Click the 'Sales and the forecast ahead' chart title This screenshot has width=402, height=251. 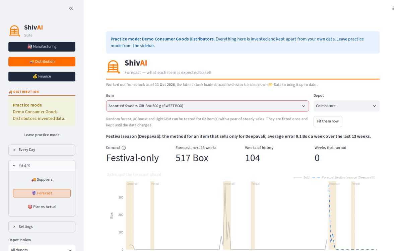(x=134, y=174)
